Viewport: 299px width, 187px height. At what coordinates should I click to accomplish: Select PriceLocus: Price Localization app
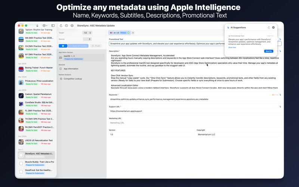click(36, 82)
